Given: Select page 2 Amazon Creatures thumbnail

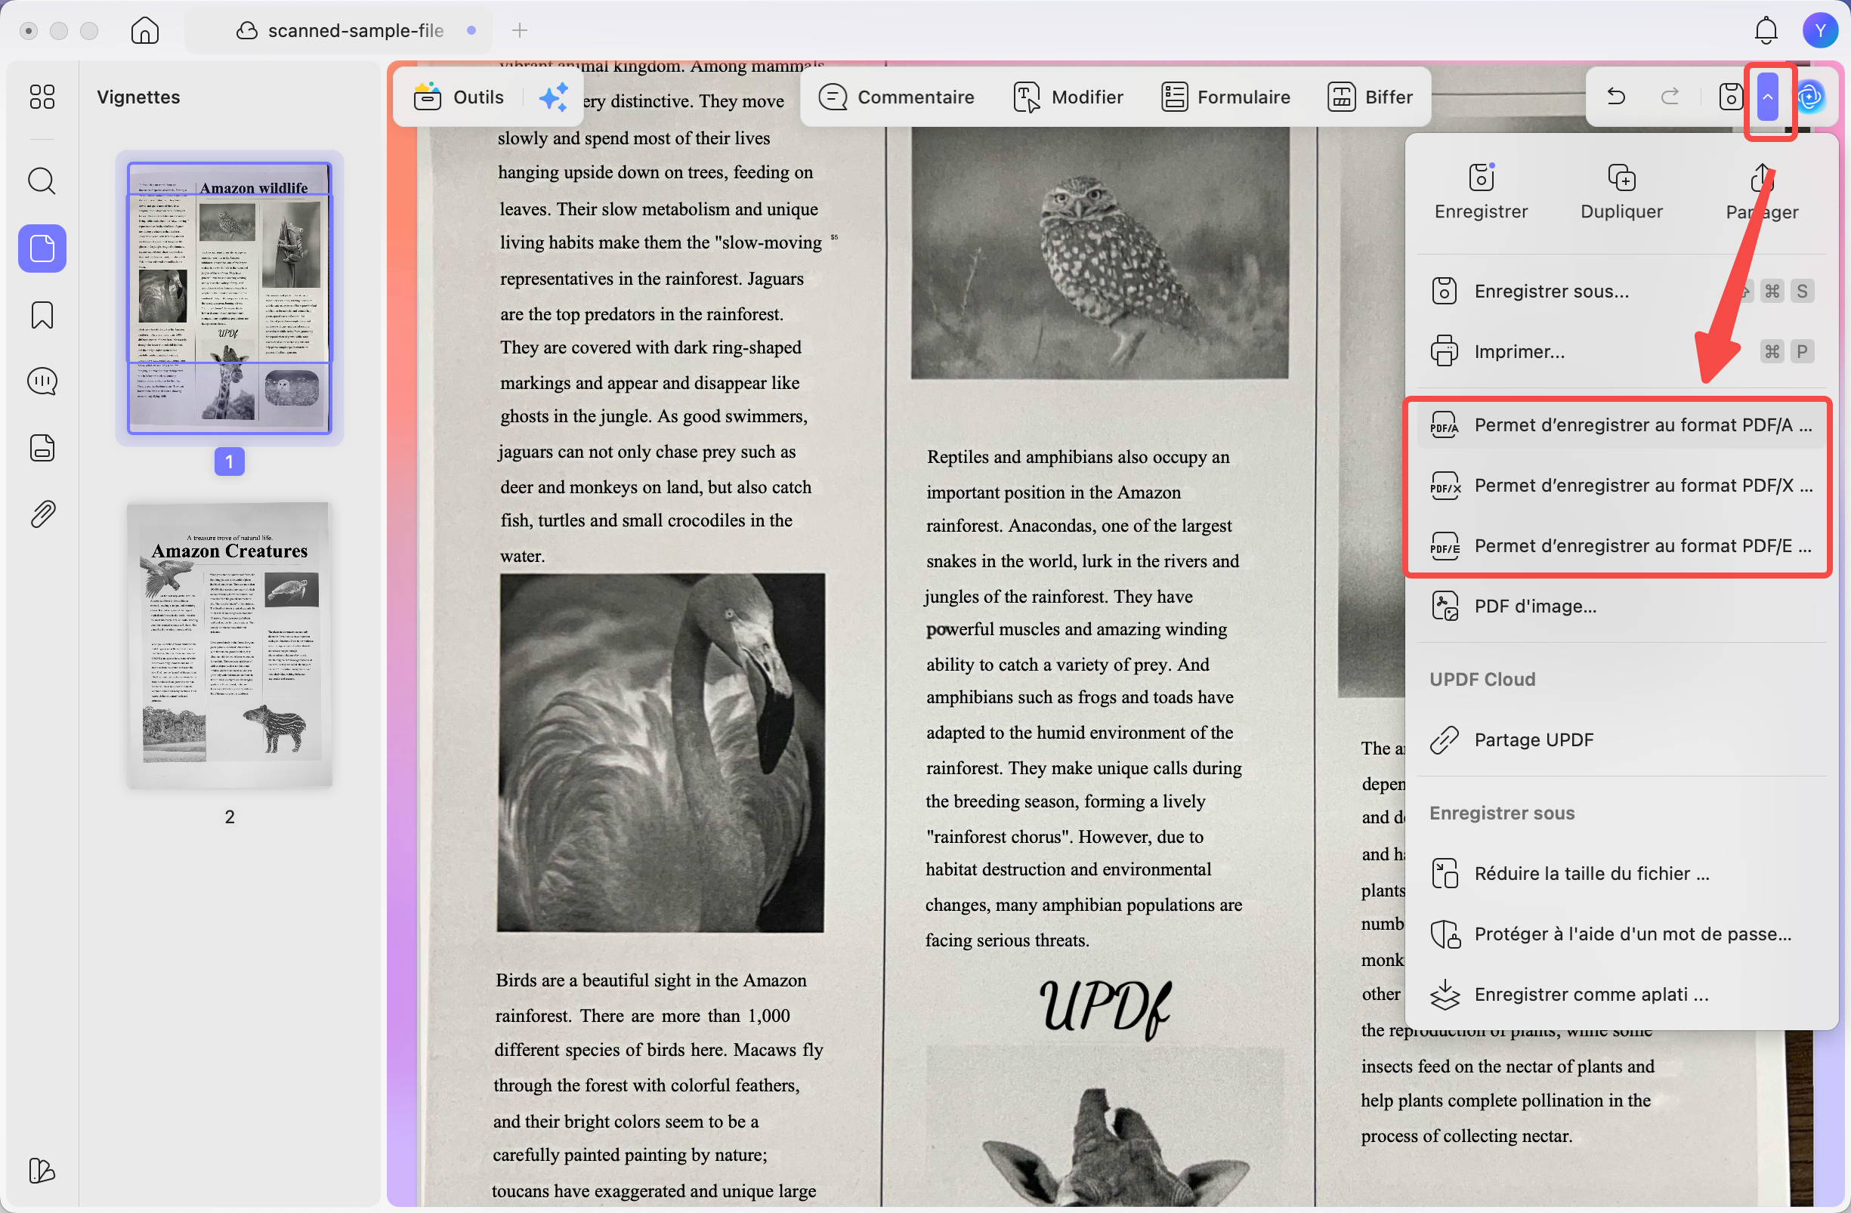Looking at the screenshot, I should (230, 645).
